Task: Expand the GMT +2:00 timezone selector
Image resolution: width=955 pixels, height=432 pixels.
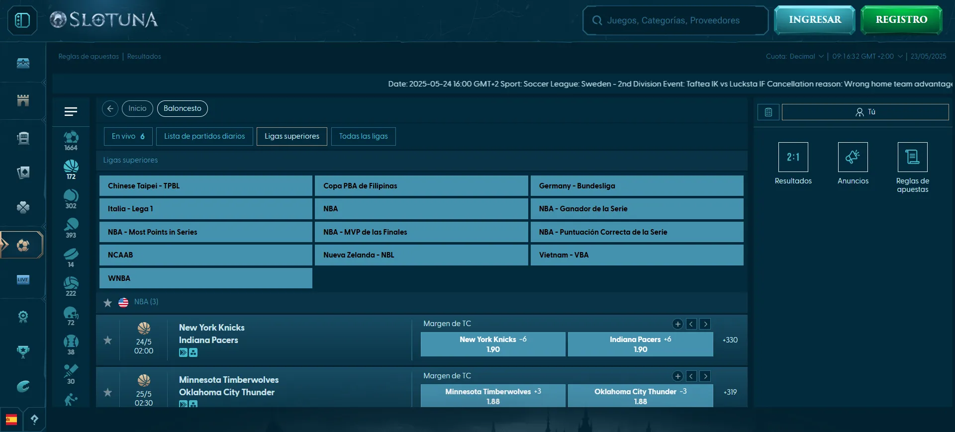Action: (867, 56)
